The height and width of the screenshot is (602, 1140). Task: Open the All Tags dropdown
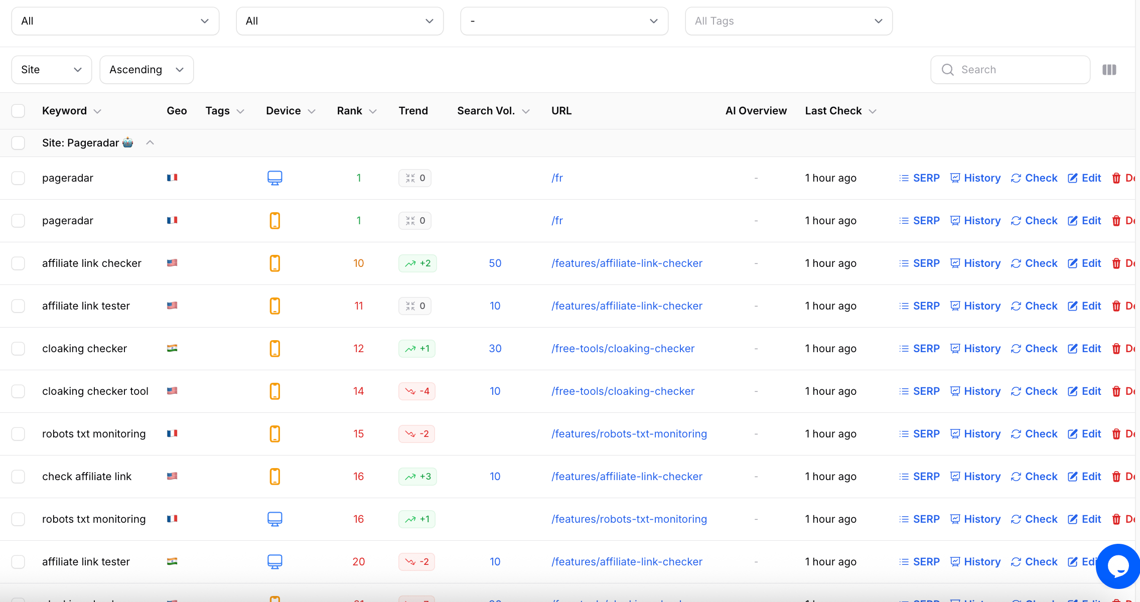click(x=788, y=21)
